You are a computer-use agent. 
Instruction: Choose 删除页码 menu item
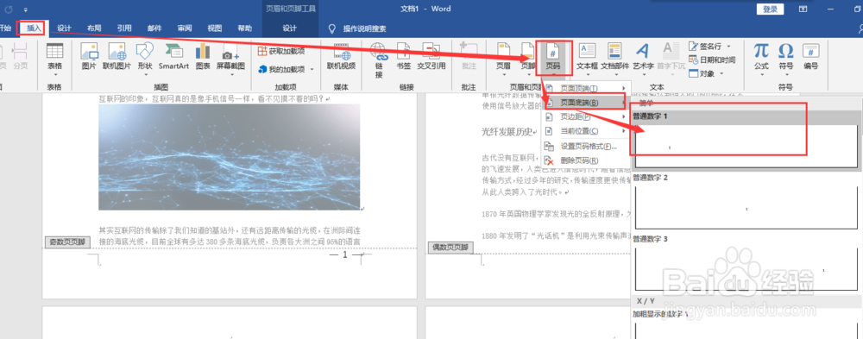(586, 160)
